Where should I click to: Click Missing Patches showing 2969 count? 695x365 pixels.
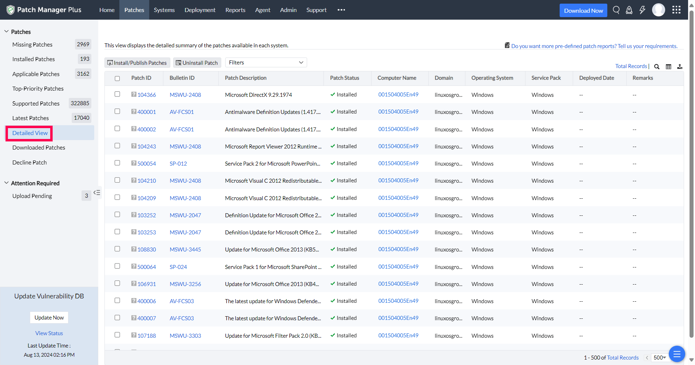tap(32, 44)
